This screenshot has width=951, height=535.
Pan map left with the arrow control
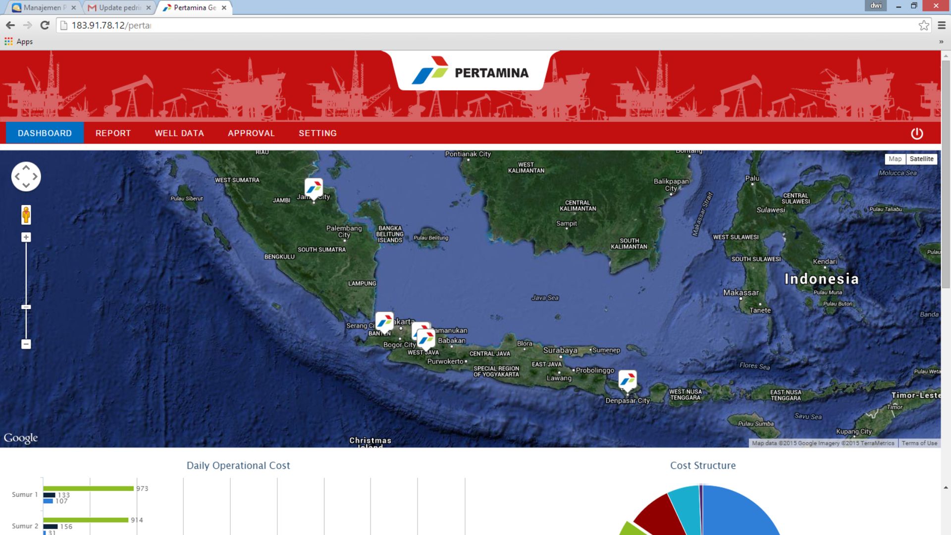[17, 176]
